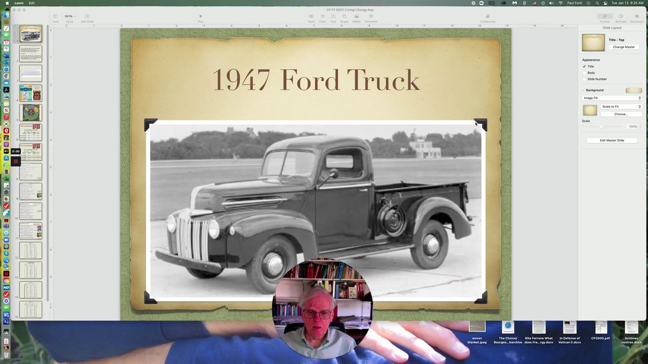
Task: Select the Ford truck photo on slide
Action: [315, 211]
